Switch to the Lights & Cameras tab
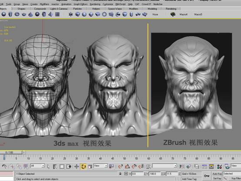241x181 pixels. pyautogui.click(x=59, y=9)
